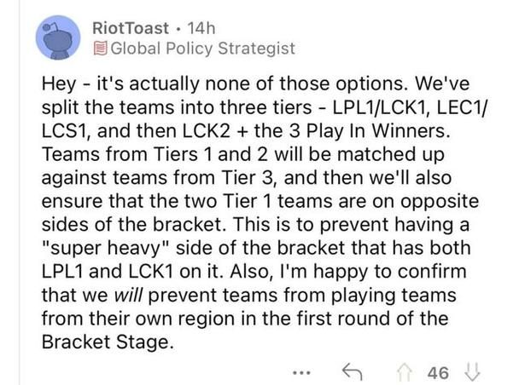The image size is (519, 385).
Task: Click the opening word "Hey" in the comment
Action: [x=59, y=84]
